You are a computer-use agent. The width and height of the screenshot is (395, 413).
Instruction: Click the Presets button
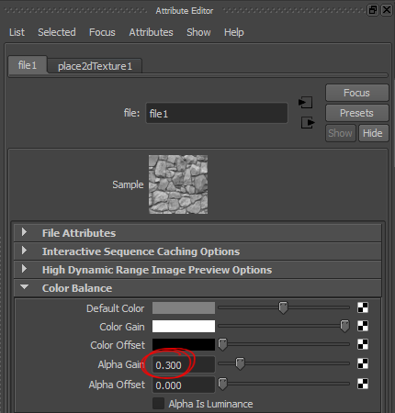click(x=357, y=113)
